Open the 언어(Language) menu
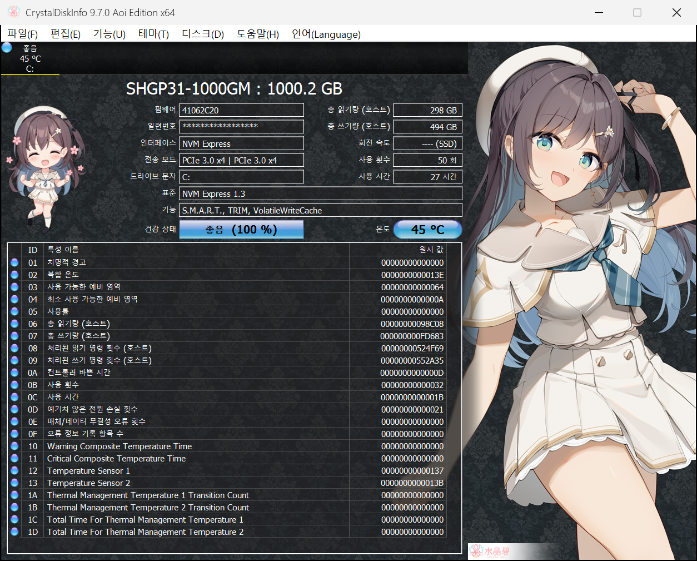Screen dimensions: 697x561 click(326, 34)
